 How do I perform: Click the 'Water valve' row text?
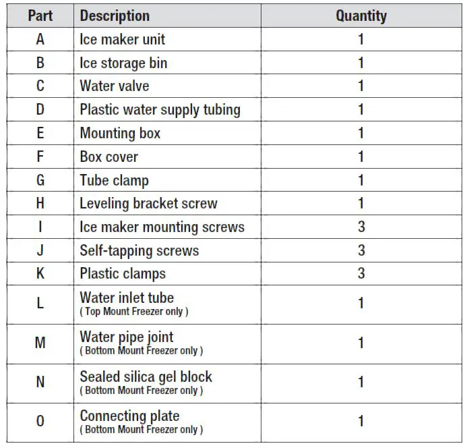pyautogui.click(x=115, y=86)
